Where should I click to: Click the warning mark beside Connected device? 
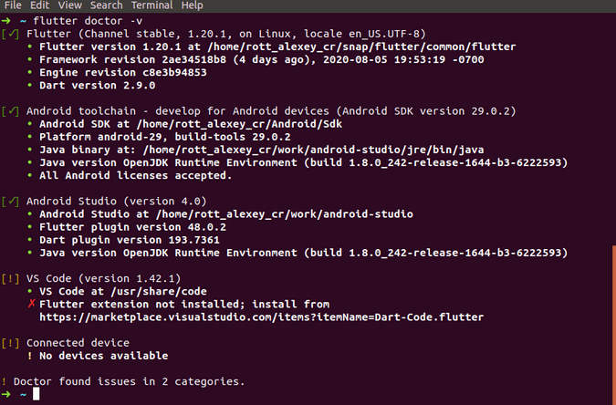[10, 343]
